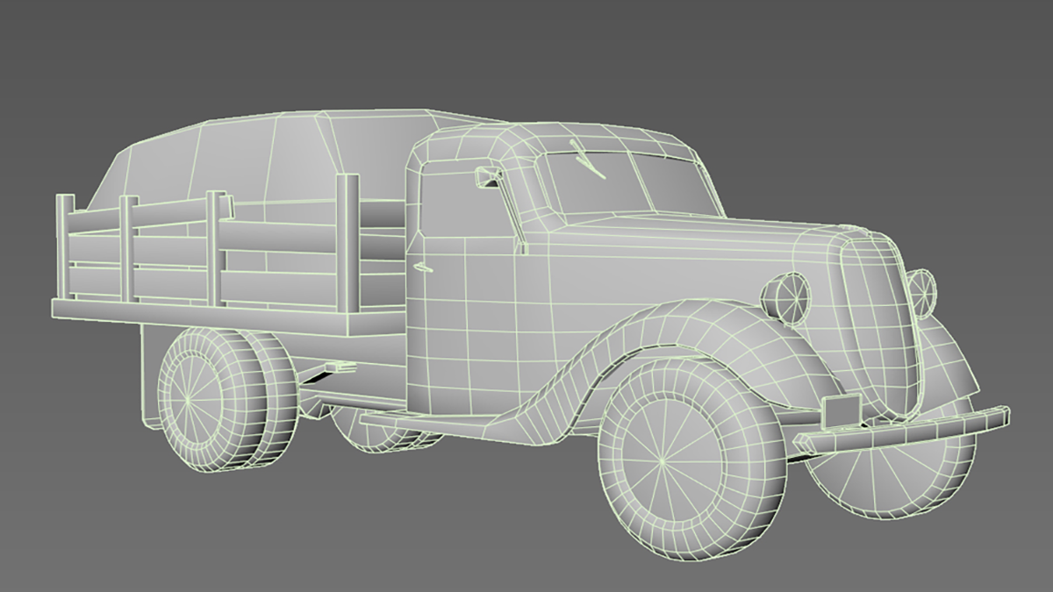This screenshot has height=592, width=1053.
Task: Click the cab door handle
Action: (x=424, y=268)
